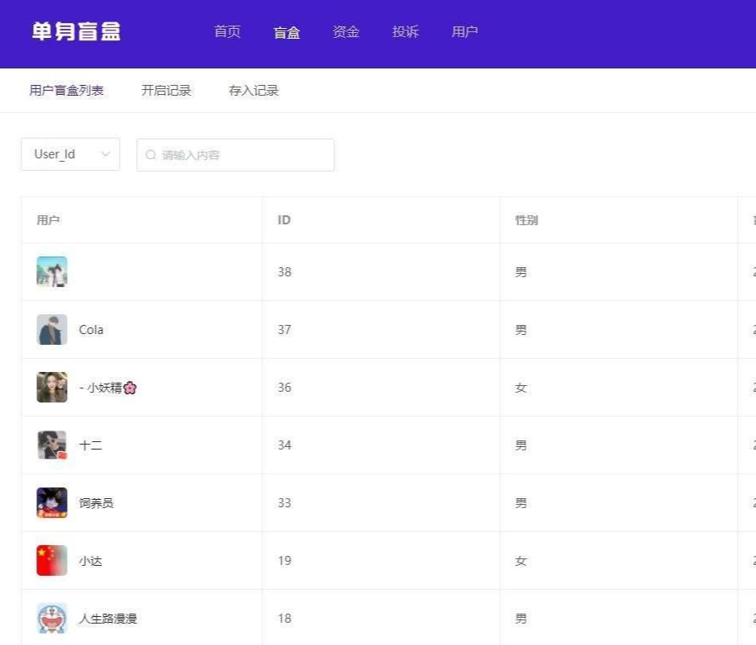Open the 资金 nav item
The image size is (756, 645).
pos(346,32)
